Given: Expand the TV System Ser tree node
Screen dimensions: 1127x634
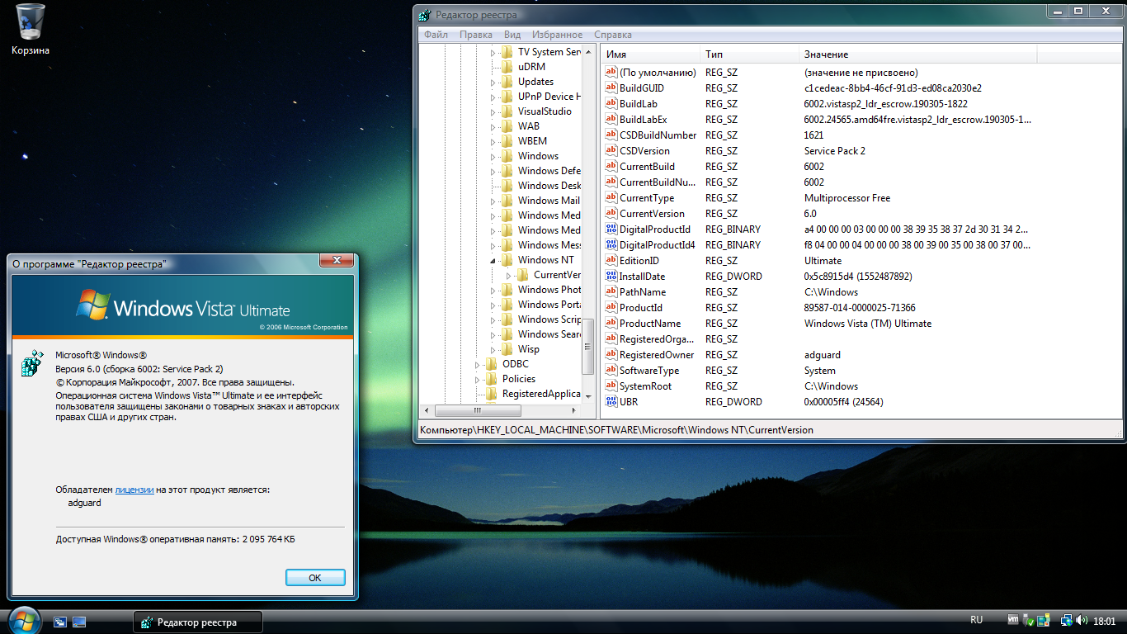Looking at the screenshot, I should click(493, 52).
